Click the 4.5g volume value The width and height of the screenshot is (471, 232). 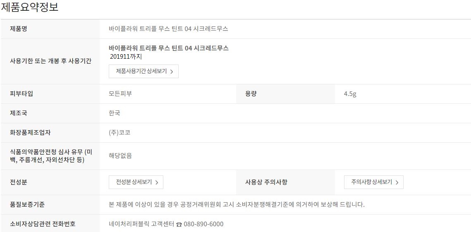click(x=350, y=94)
